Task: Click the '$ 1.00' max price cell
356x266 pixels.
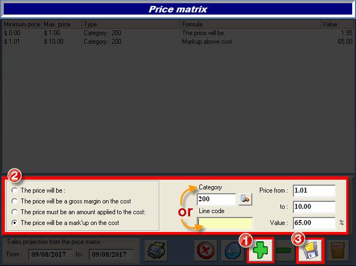Action: [x=52, y=33]
